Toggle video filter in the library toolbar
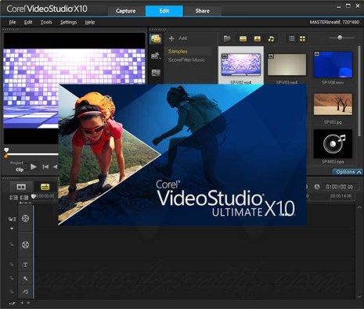The image size is (364, 309). click(243, 38)
